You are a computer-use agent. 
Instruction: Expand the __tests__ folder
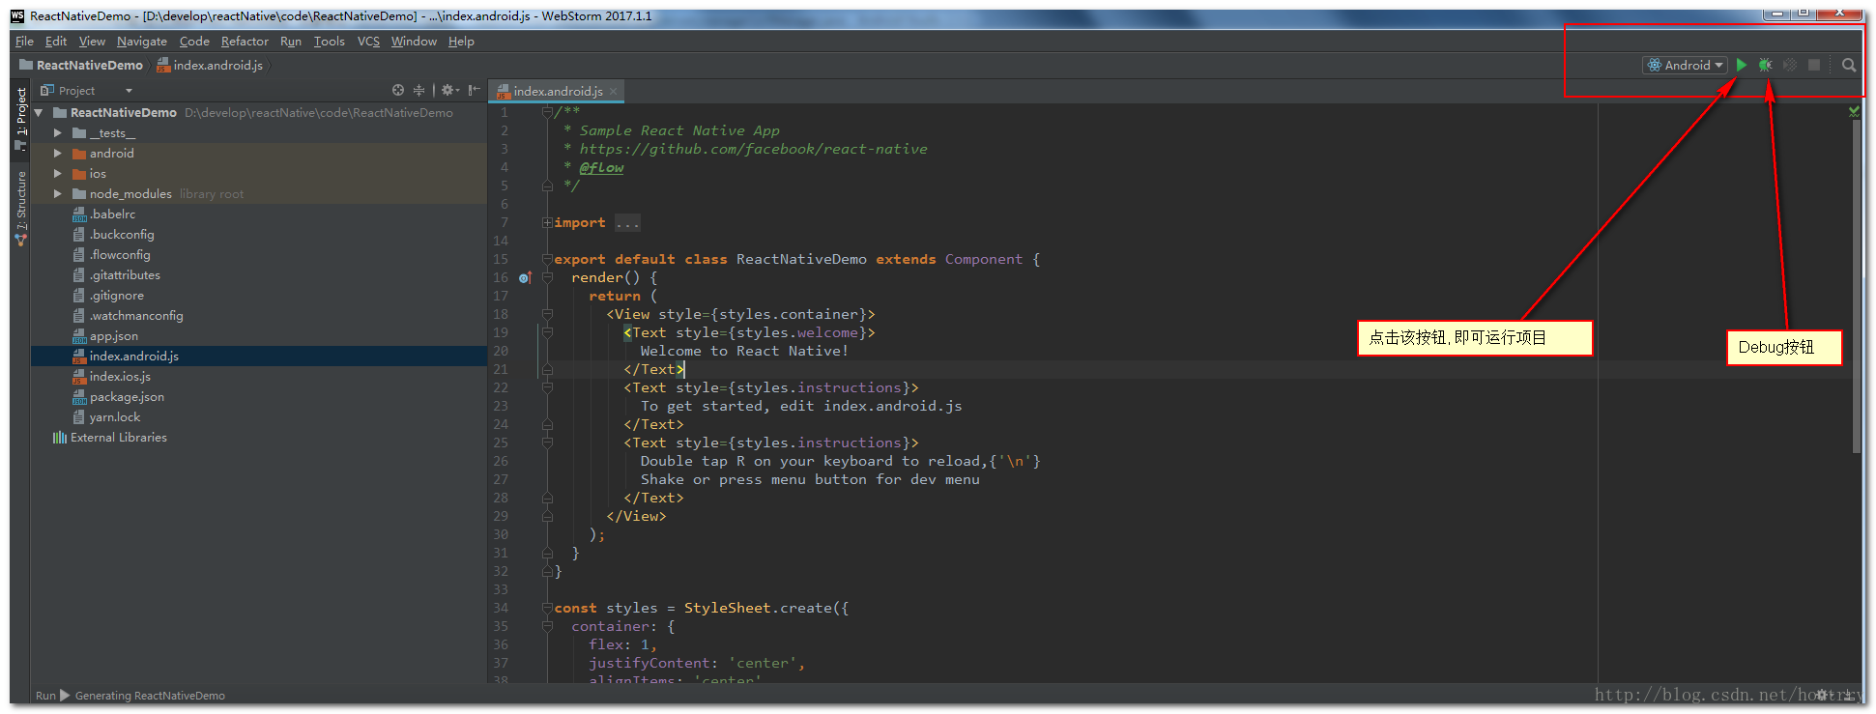click(x=58, y=132)
